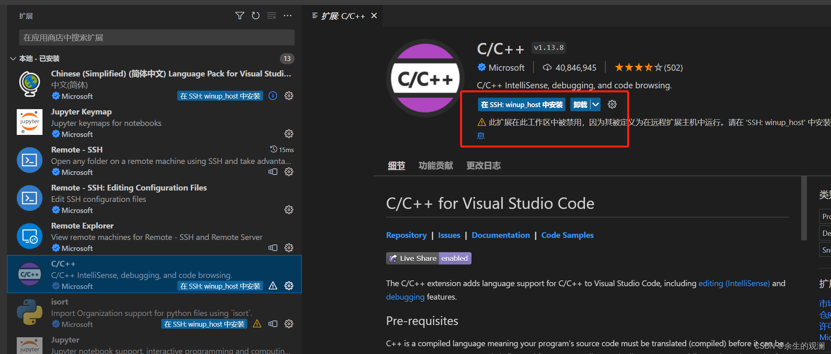The height and width of the screenshot is (354, 831).
Task: Open manage gear for Remote Explorer
Action: click(289, 248)
